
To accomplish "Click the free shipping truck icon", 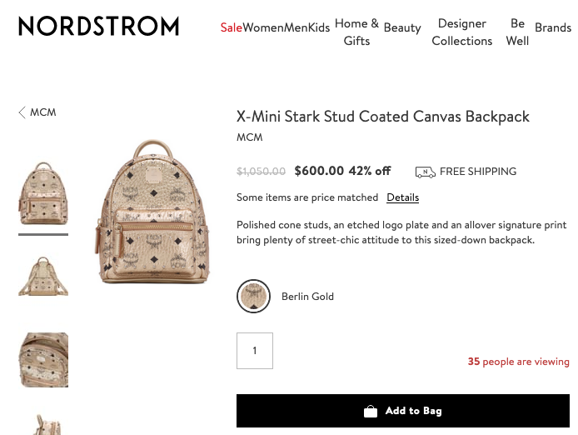I will click(425, 172).
